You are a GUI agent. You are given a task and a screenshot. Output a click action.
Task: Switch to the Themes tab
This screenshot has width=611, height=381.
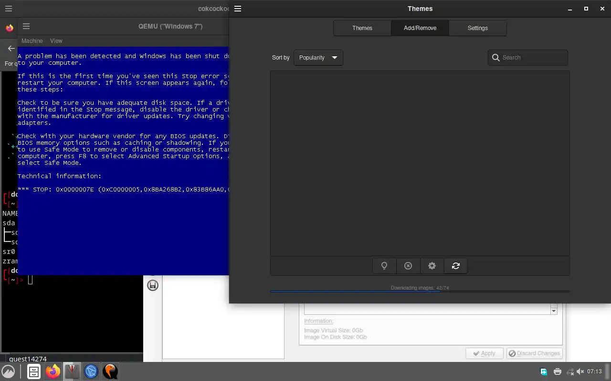point(362,28)
